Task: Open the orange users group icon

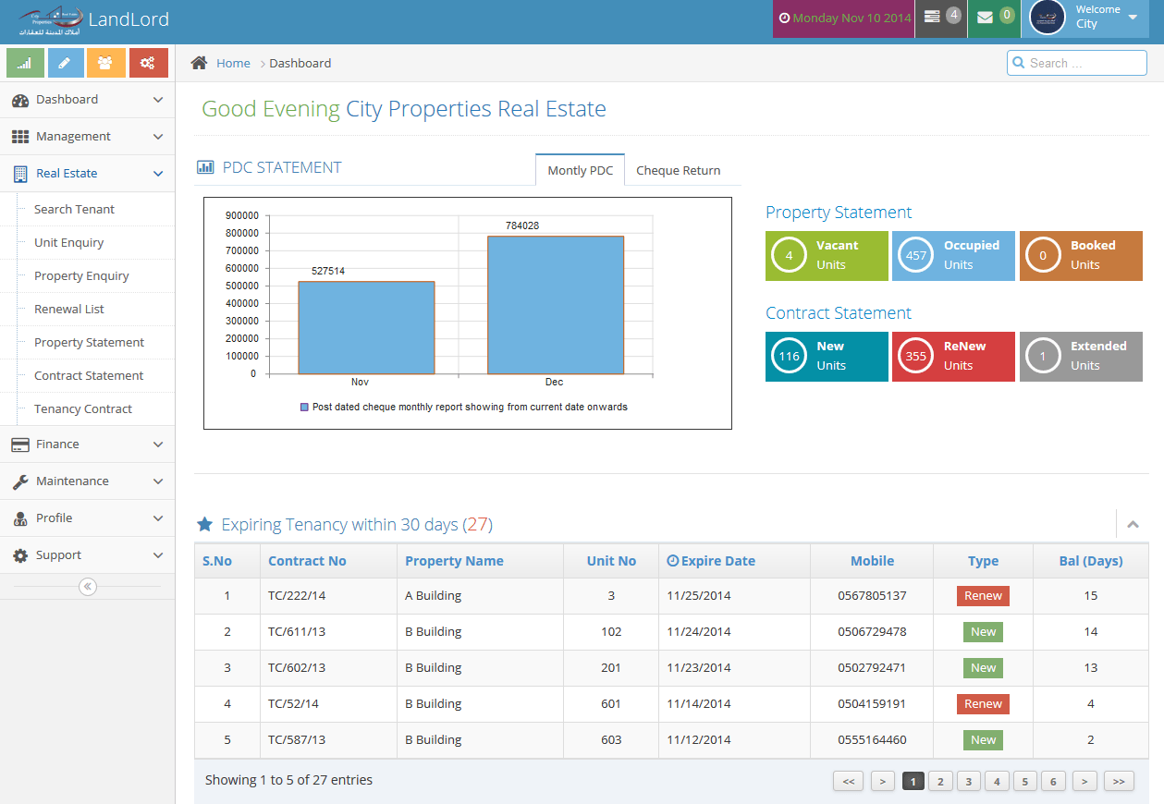Action: coord(105,62)
